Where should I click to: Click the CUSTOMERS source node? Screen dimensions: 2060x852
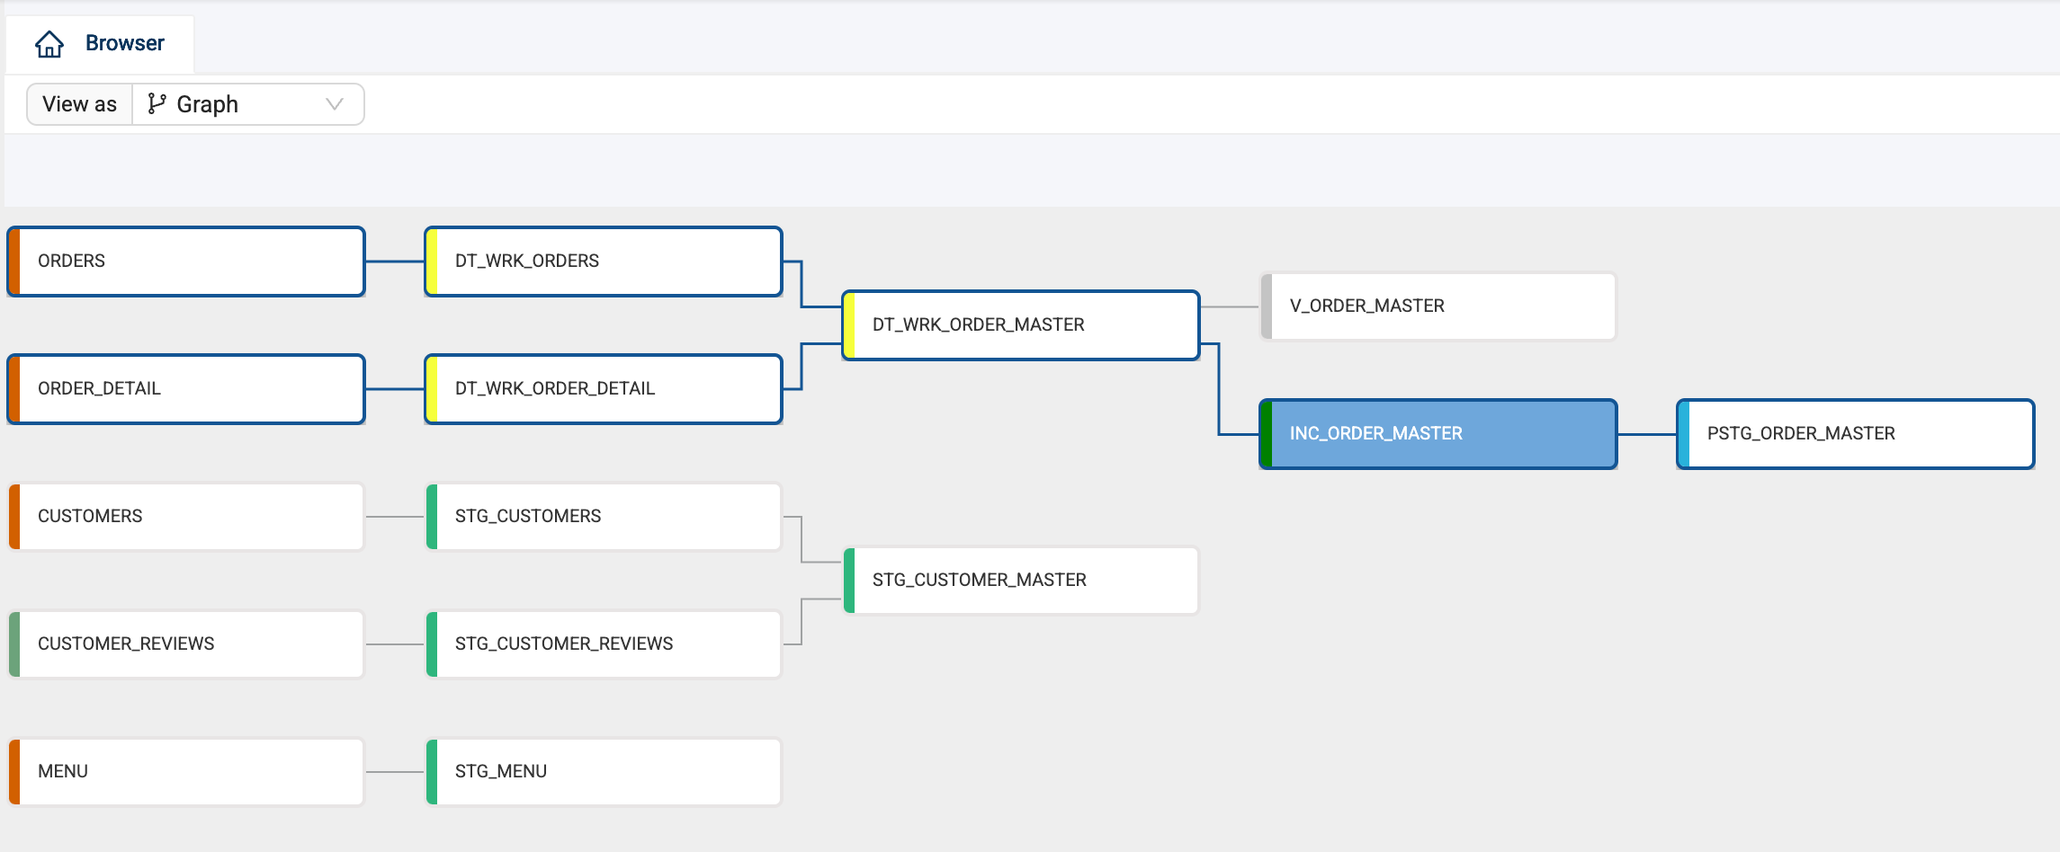coord(186,517)
